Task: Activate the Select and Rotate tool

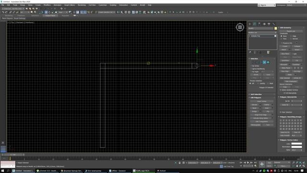Action: tap(49, 12)
